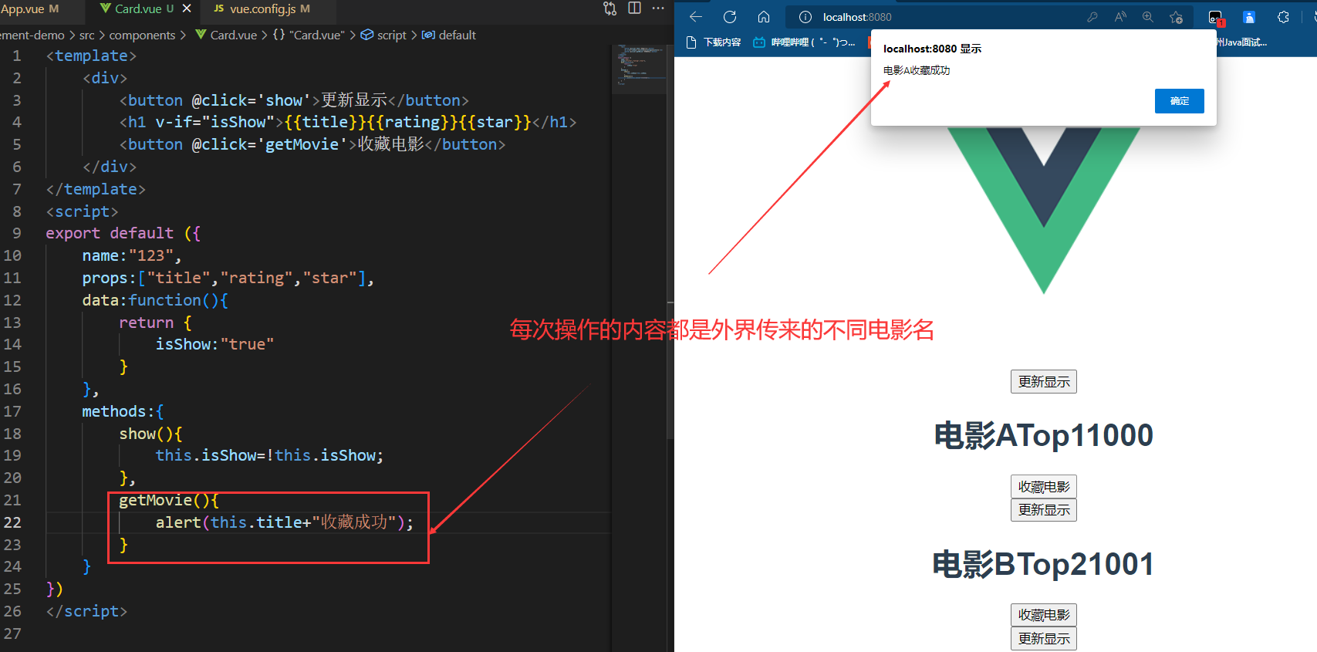The width and height of the screenshot is (1317, 652).
Task: Open VS Code source control changes icon
Action: [x=610, y=8]
